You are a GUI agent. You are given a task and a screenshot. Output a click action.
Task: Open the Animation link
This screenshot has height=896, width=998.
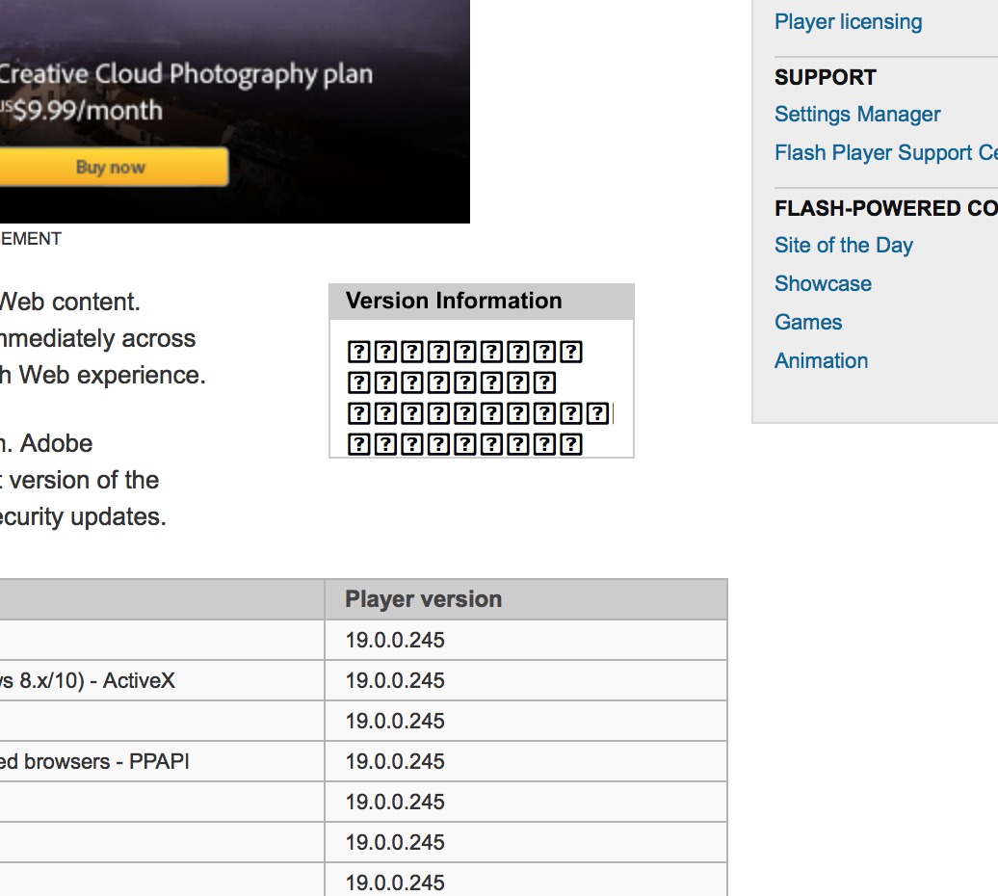tap(821, 360)
